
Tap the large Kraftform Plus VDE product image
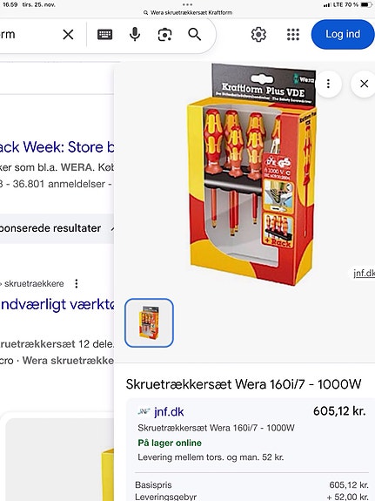tap(252, 174)
